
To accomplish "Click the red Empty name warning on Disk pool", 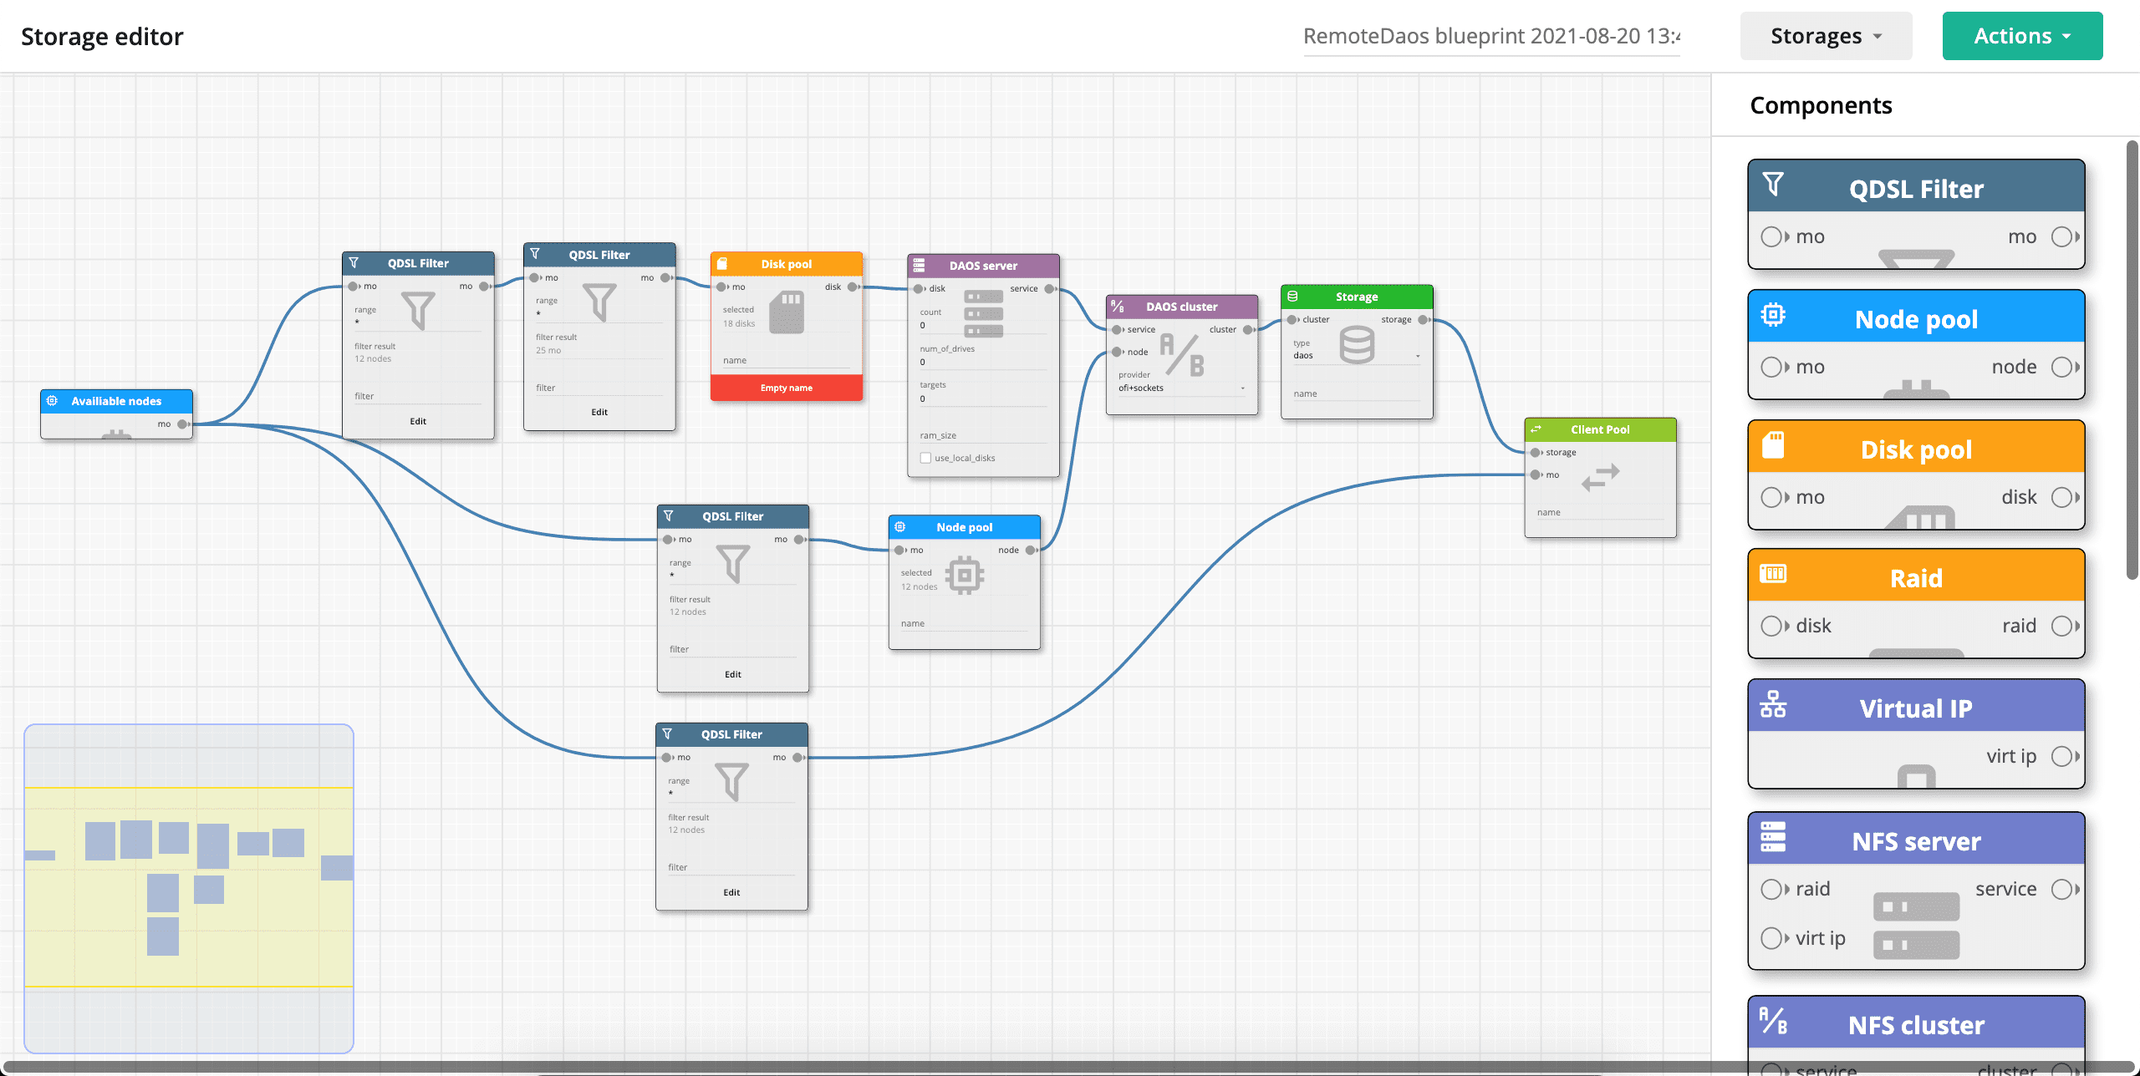I will (786, 388).
